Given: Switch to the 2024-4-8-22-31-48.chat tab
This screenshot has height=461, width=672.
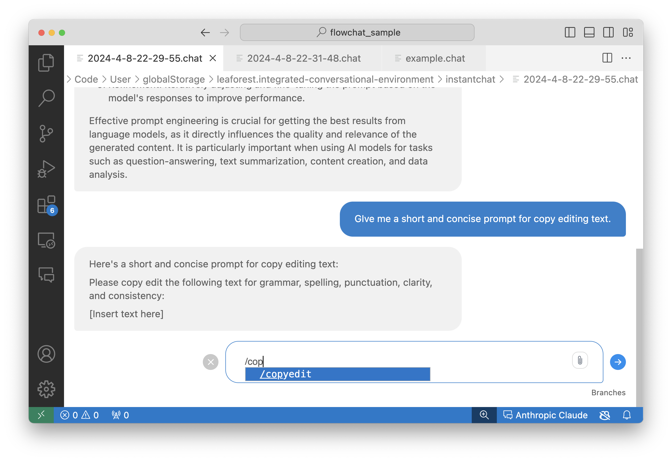Looking at the screenshot, I should point(304,58).
